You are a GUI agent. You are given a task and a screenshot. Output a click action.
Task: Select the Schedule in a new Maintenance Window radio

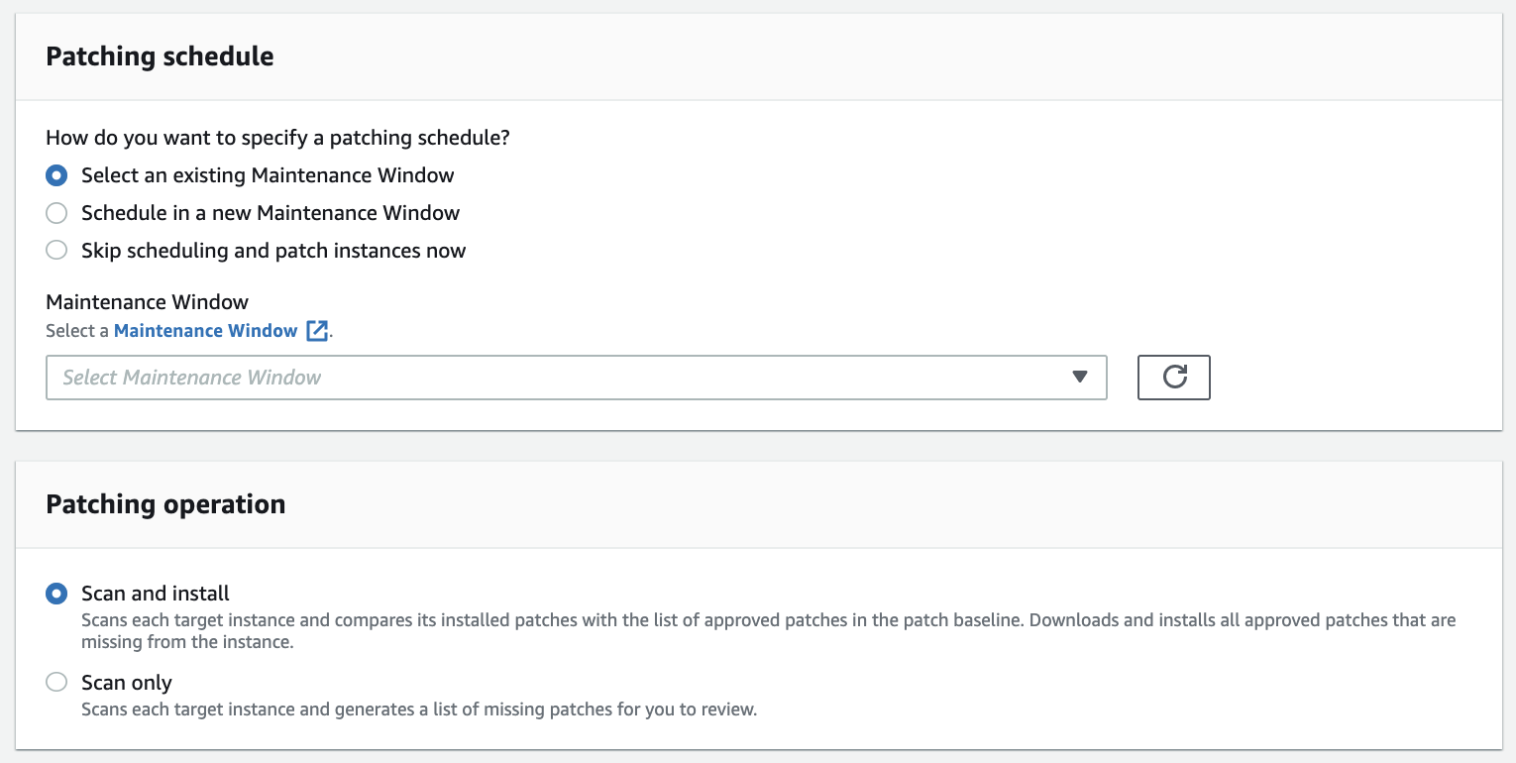point(57,213)
